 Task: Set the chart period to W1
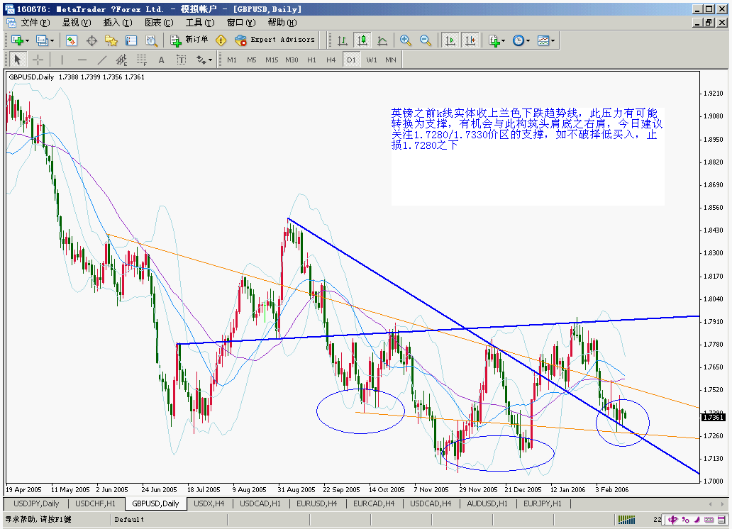point(372,60)
